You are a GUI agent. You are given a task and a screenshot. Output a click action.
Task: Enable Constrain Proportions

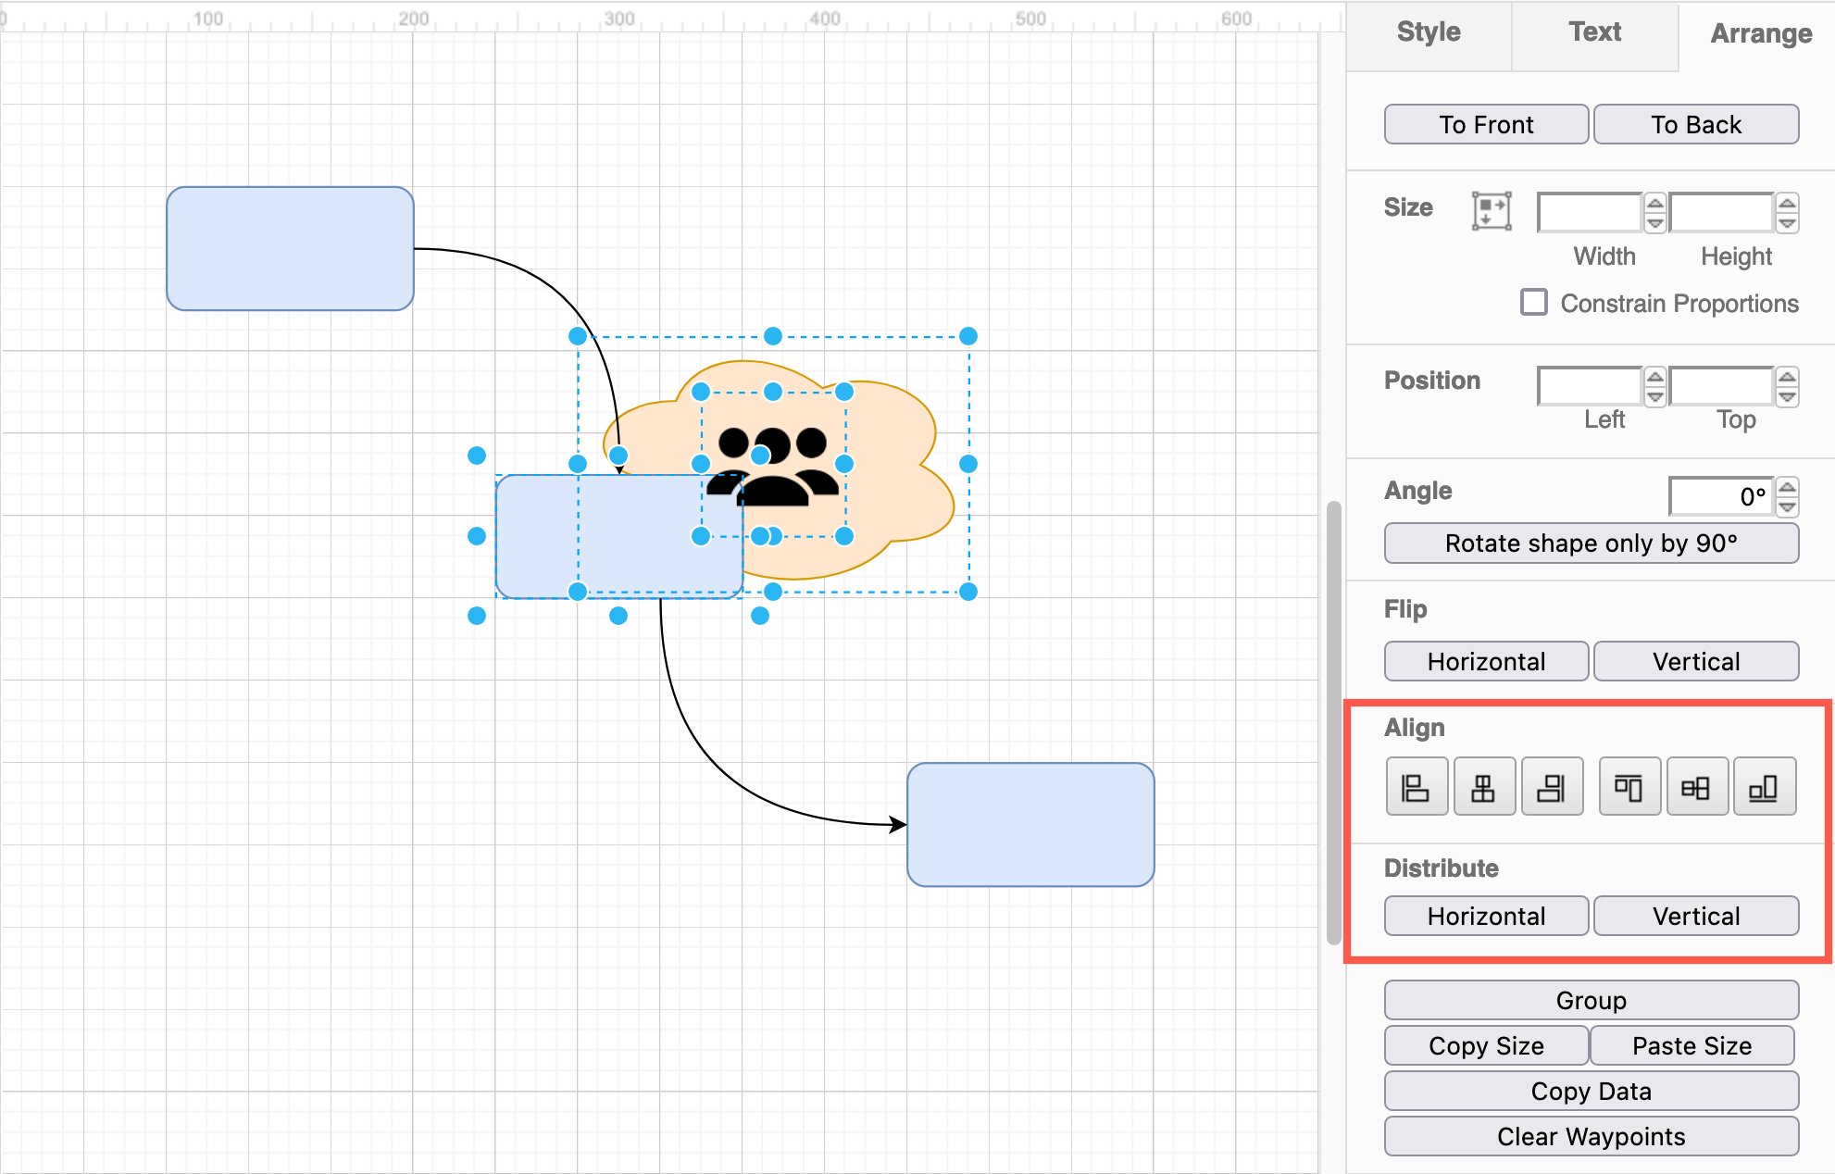(1534, 302)
